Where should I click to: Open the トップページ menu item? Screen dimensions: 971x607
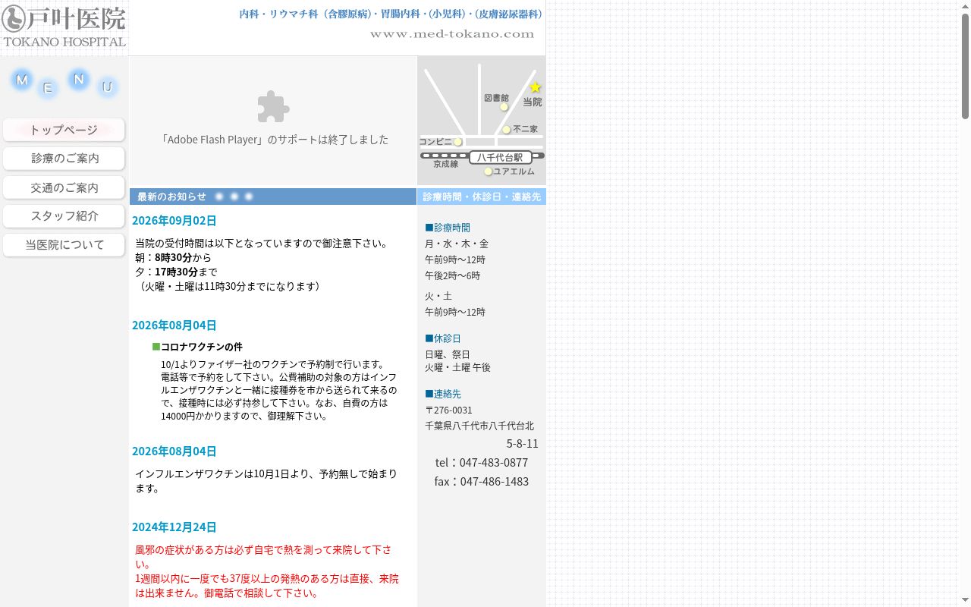64,130
